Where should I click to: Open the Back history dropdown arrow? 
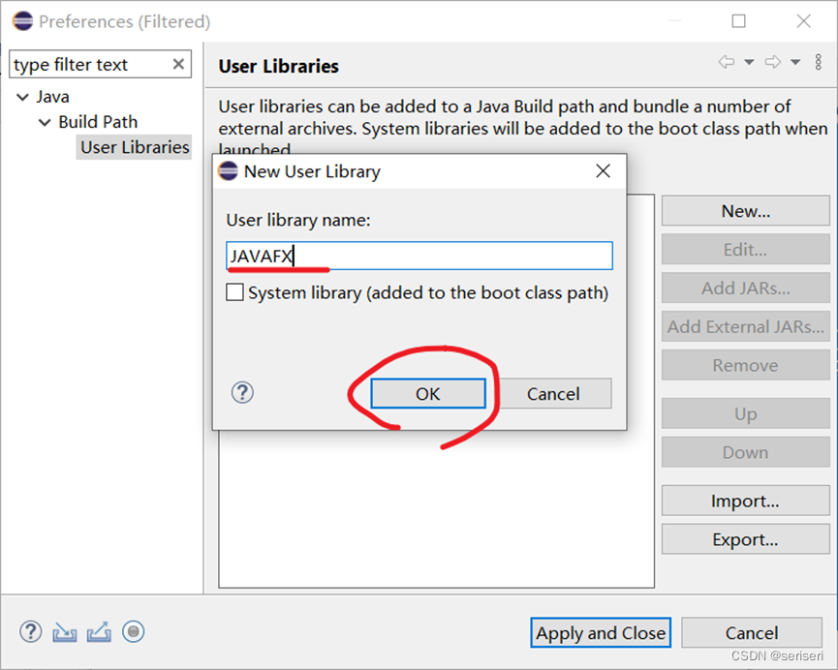click(x=749, y=62)
